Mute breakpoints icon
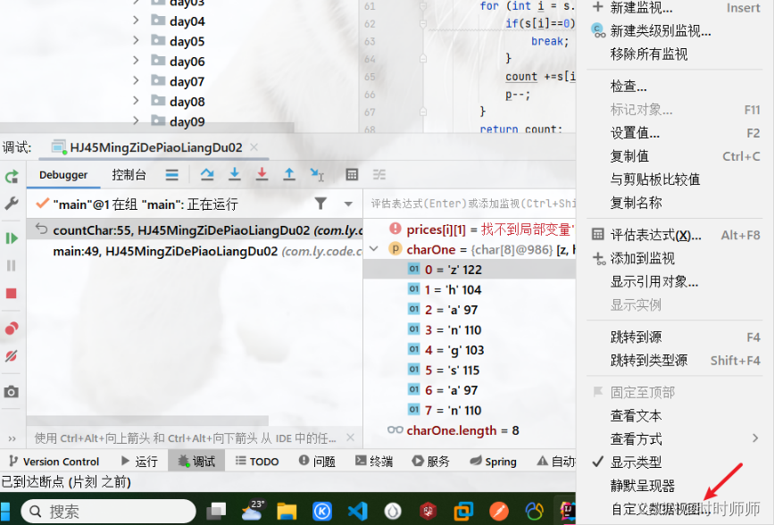 pos(12,355)
